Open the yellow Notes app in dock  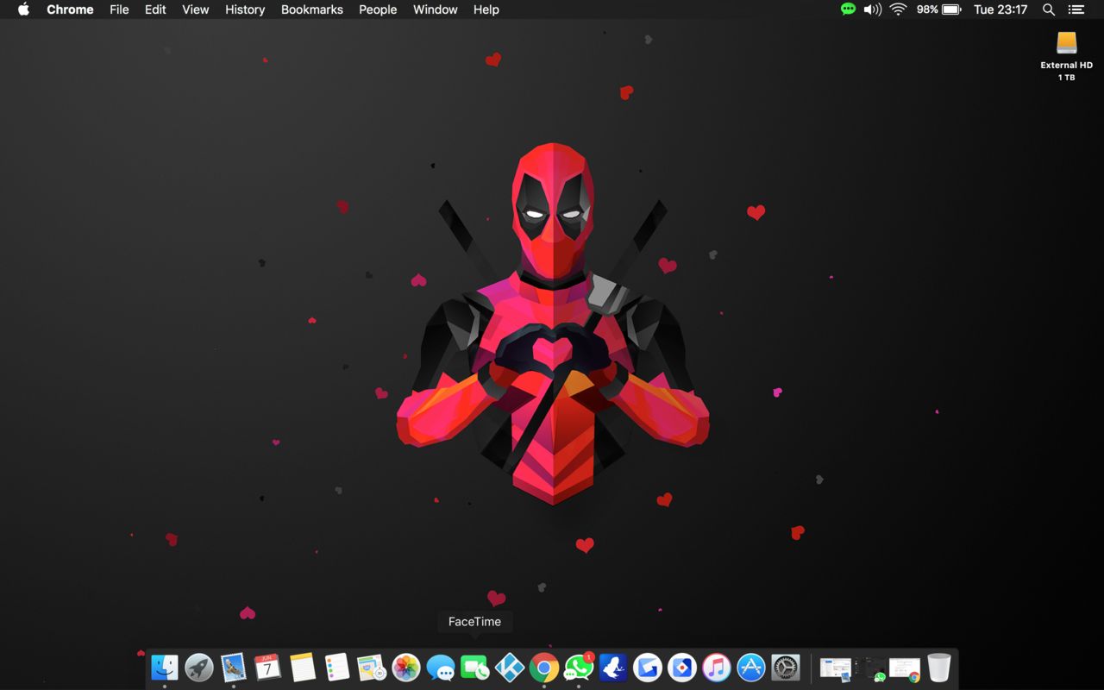pyautogui.click(x=303, y=667)
